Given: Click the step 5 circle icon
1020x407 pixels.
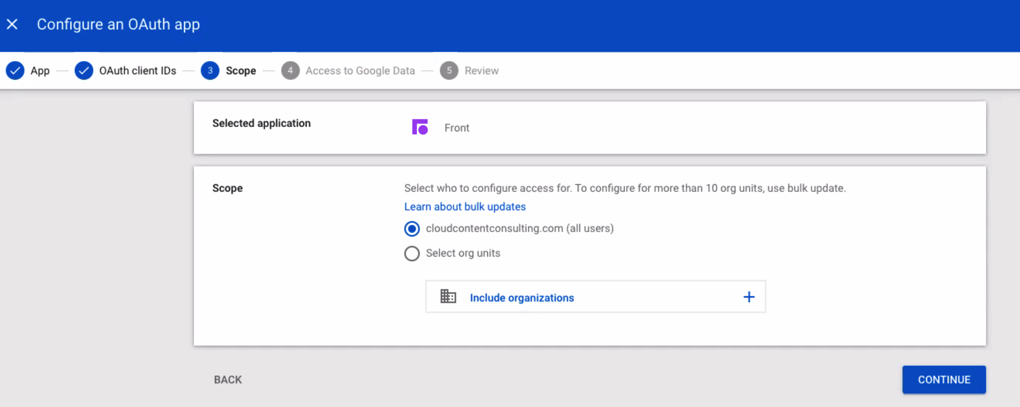Looking at the screenshot, I should (449, 70).
